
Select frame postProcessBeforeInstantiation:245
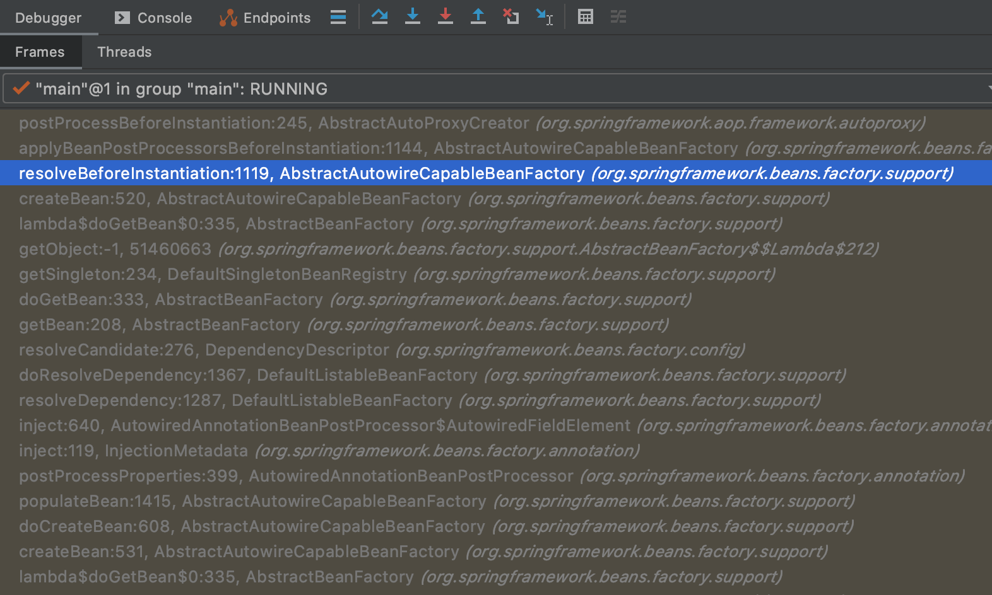click(x=496, y=123)
